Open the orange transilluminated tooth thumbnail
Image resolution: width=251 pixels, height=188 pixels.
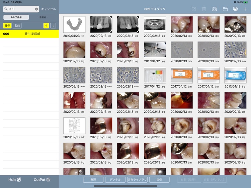click(182, 100)
